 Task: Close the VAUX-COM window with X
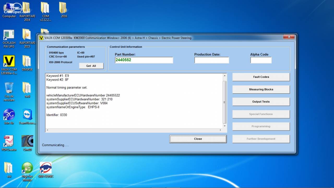point(289,37)
